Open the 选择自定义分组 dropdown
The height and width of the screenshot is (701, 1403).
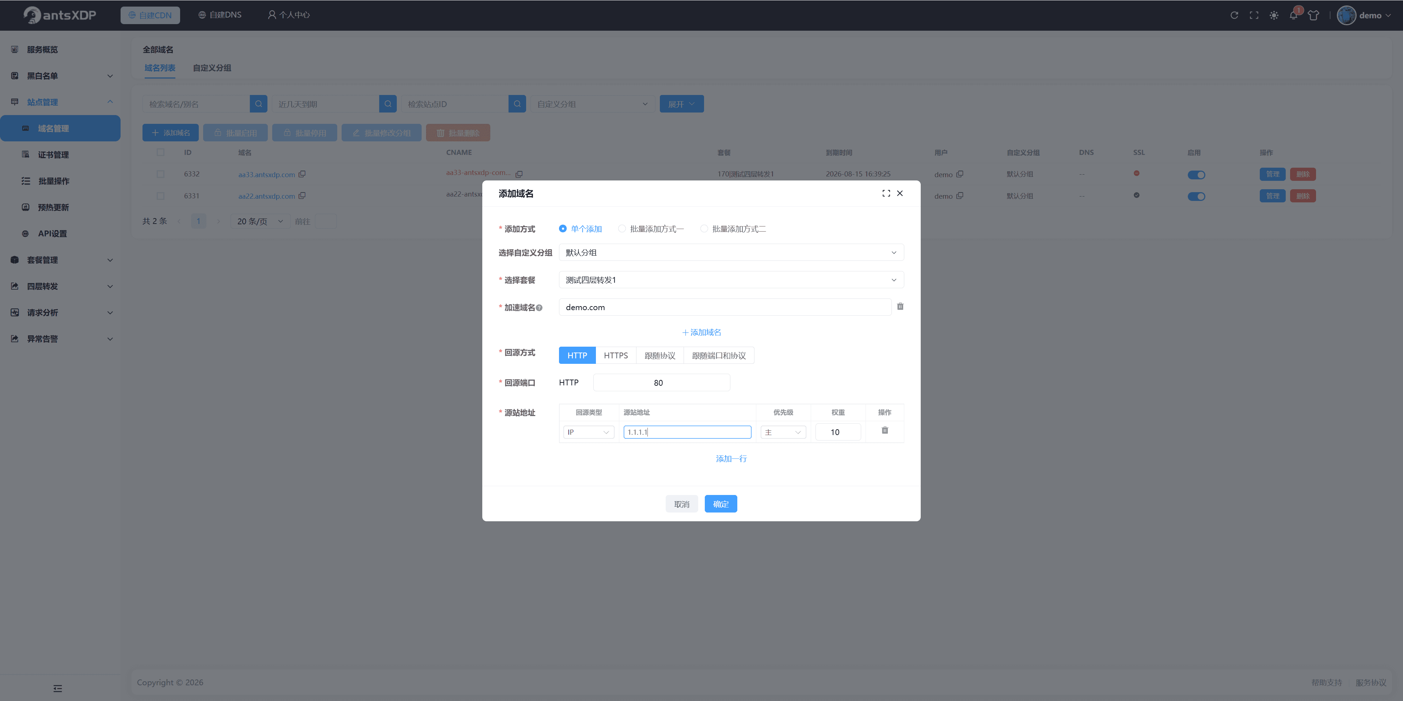point(731,253)
